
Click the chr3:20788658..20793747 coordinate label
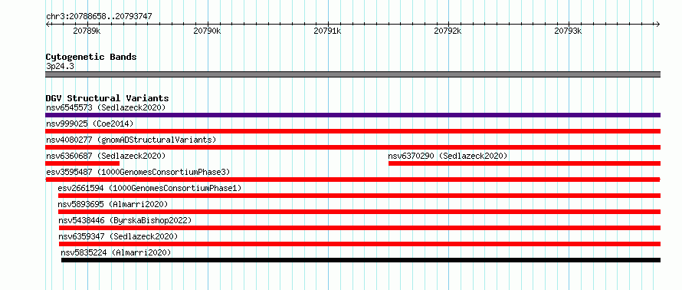pyautogui.click(x=99, y=17)
